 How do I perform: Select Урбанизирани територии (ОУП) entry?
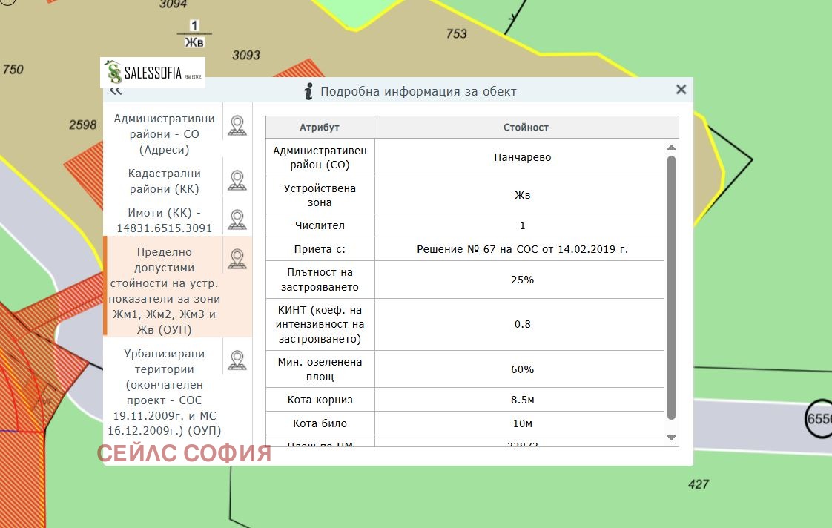point(164,392)
